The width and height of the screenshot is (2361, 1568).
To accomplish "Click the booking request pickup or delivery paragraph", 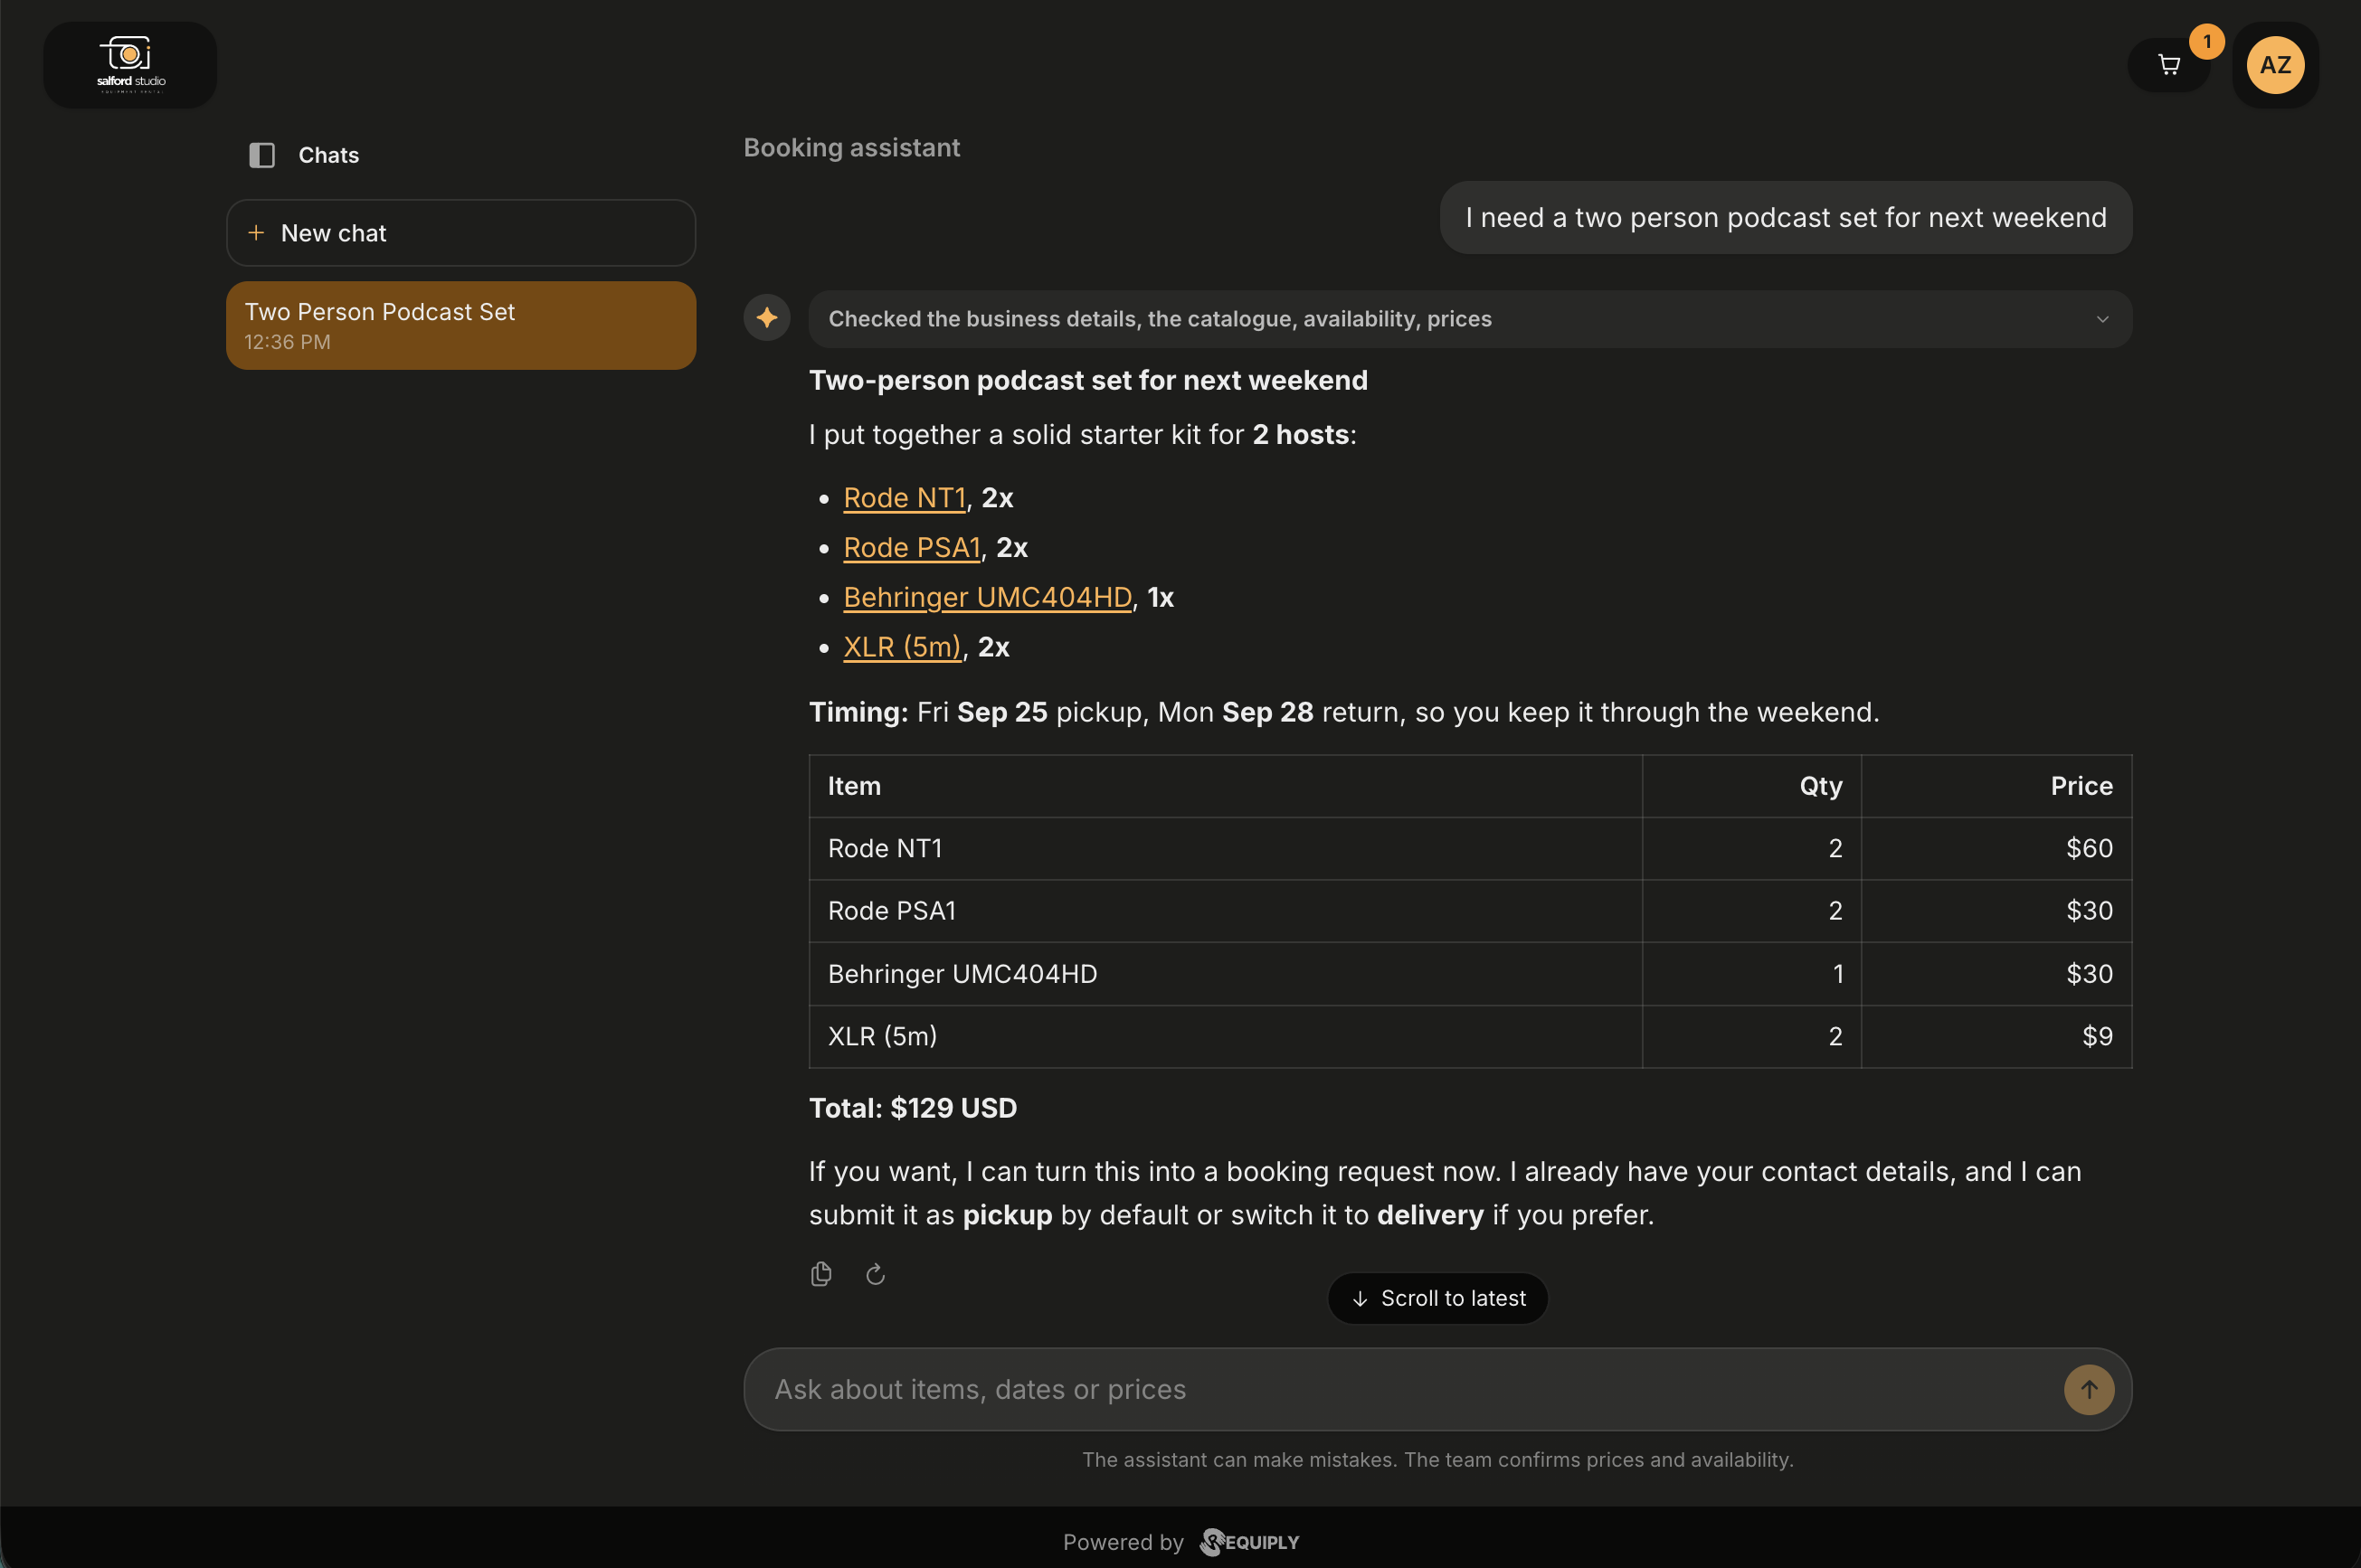I will (1445, 1193).
